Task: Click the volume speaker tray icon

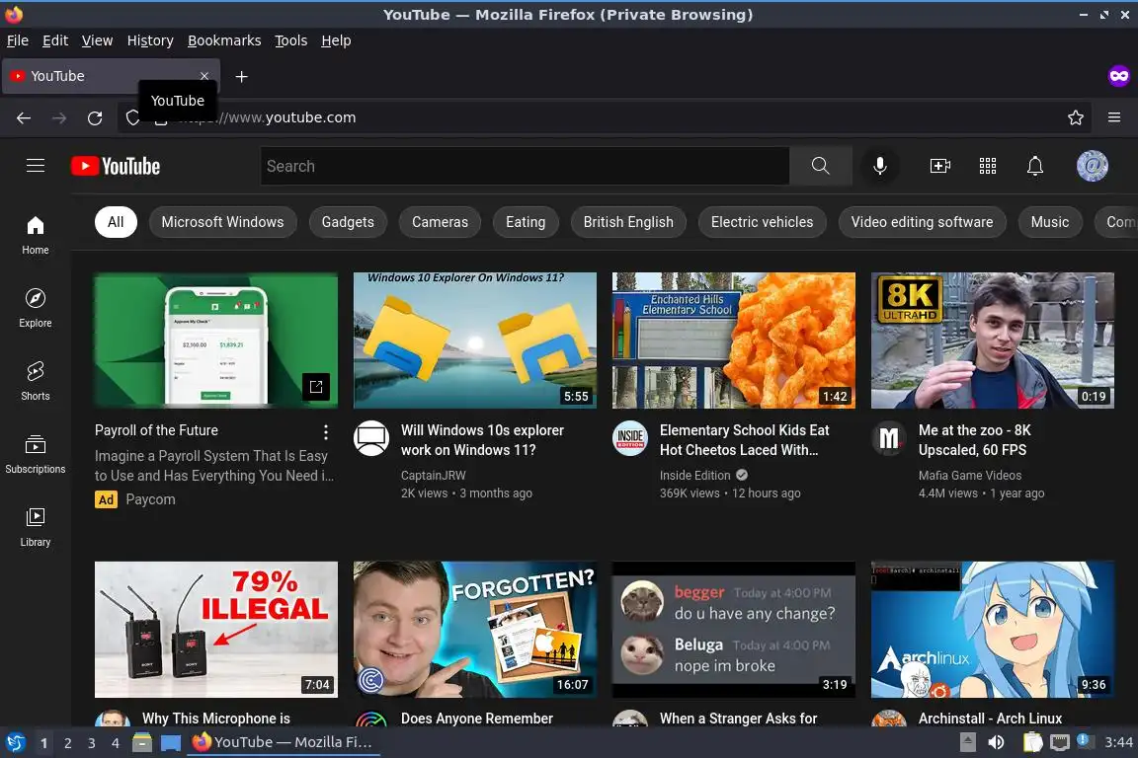Action: pos(997,742)
